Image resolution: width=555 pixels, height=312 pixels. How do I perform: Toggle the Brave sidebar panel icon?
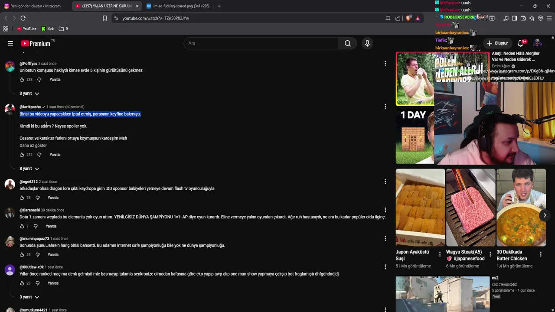click(514, 18)
